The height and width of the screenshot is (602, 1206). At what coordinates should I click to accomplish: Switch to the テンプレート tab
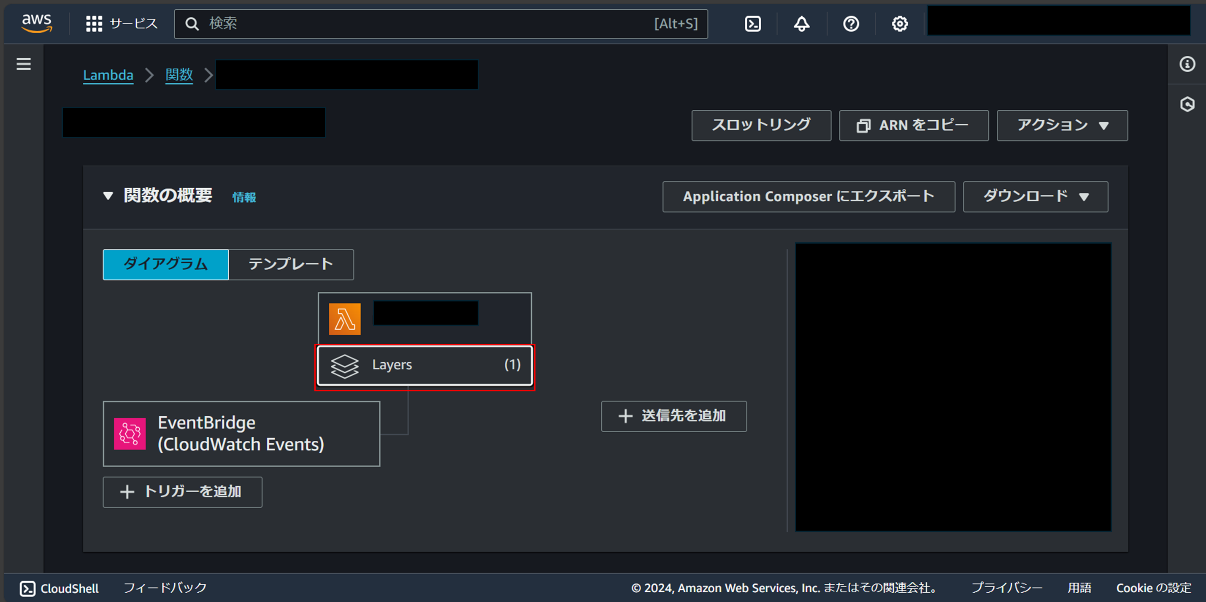[290, 264]
